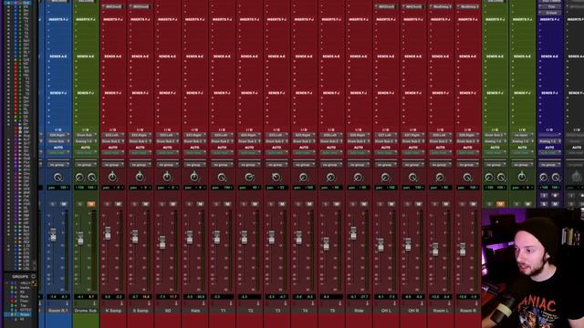Image resolution: width=584 pixels, height=328 pixels.
Task: Solo the Drums Sub track
Action: pyautogui.click(x=79, y=204)
